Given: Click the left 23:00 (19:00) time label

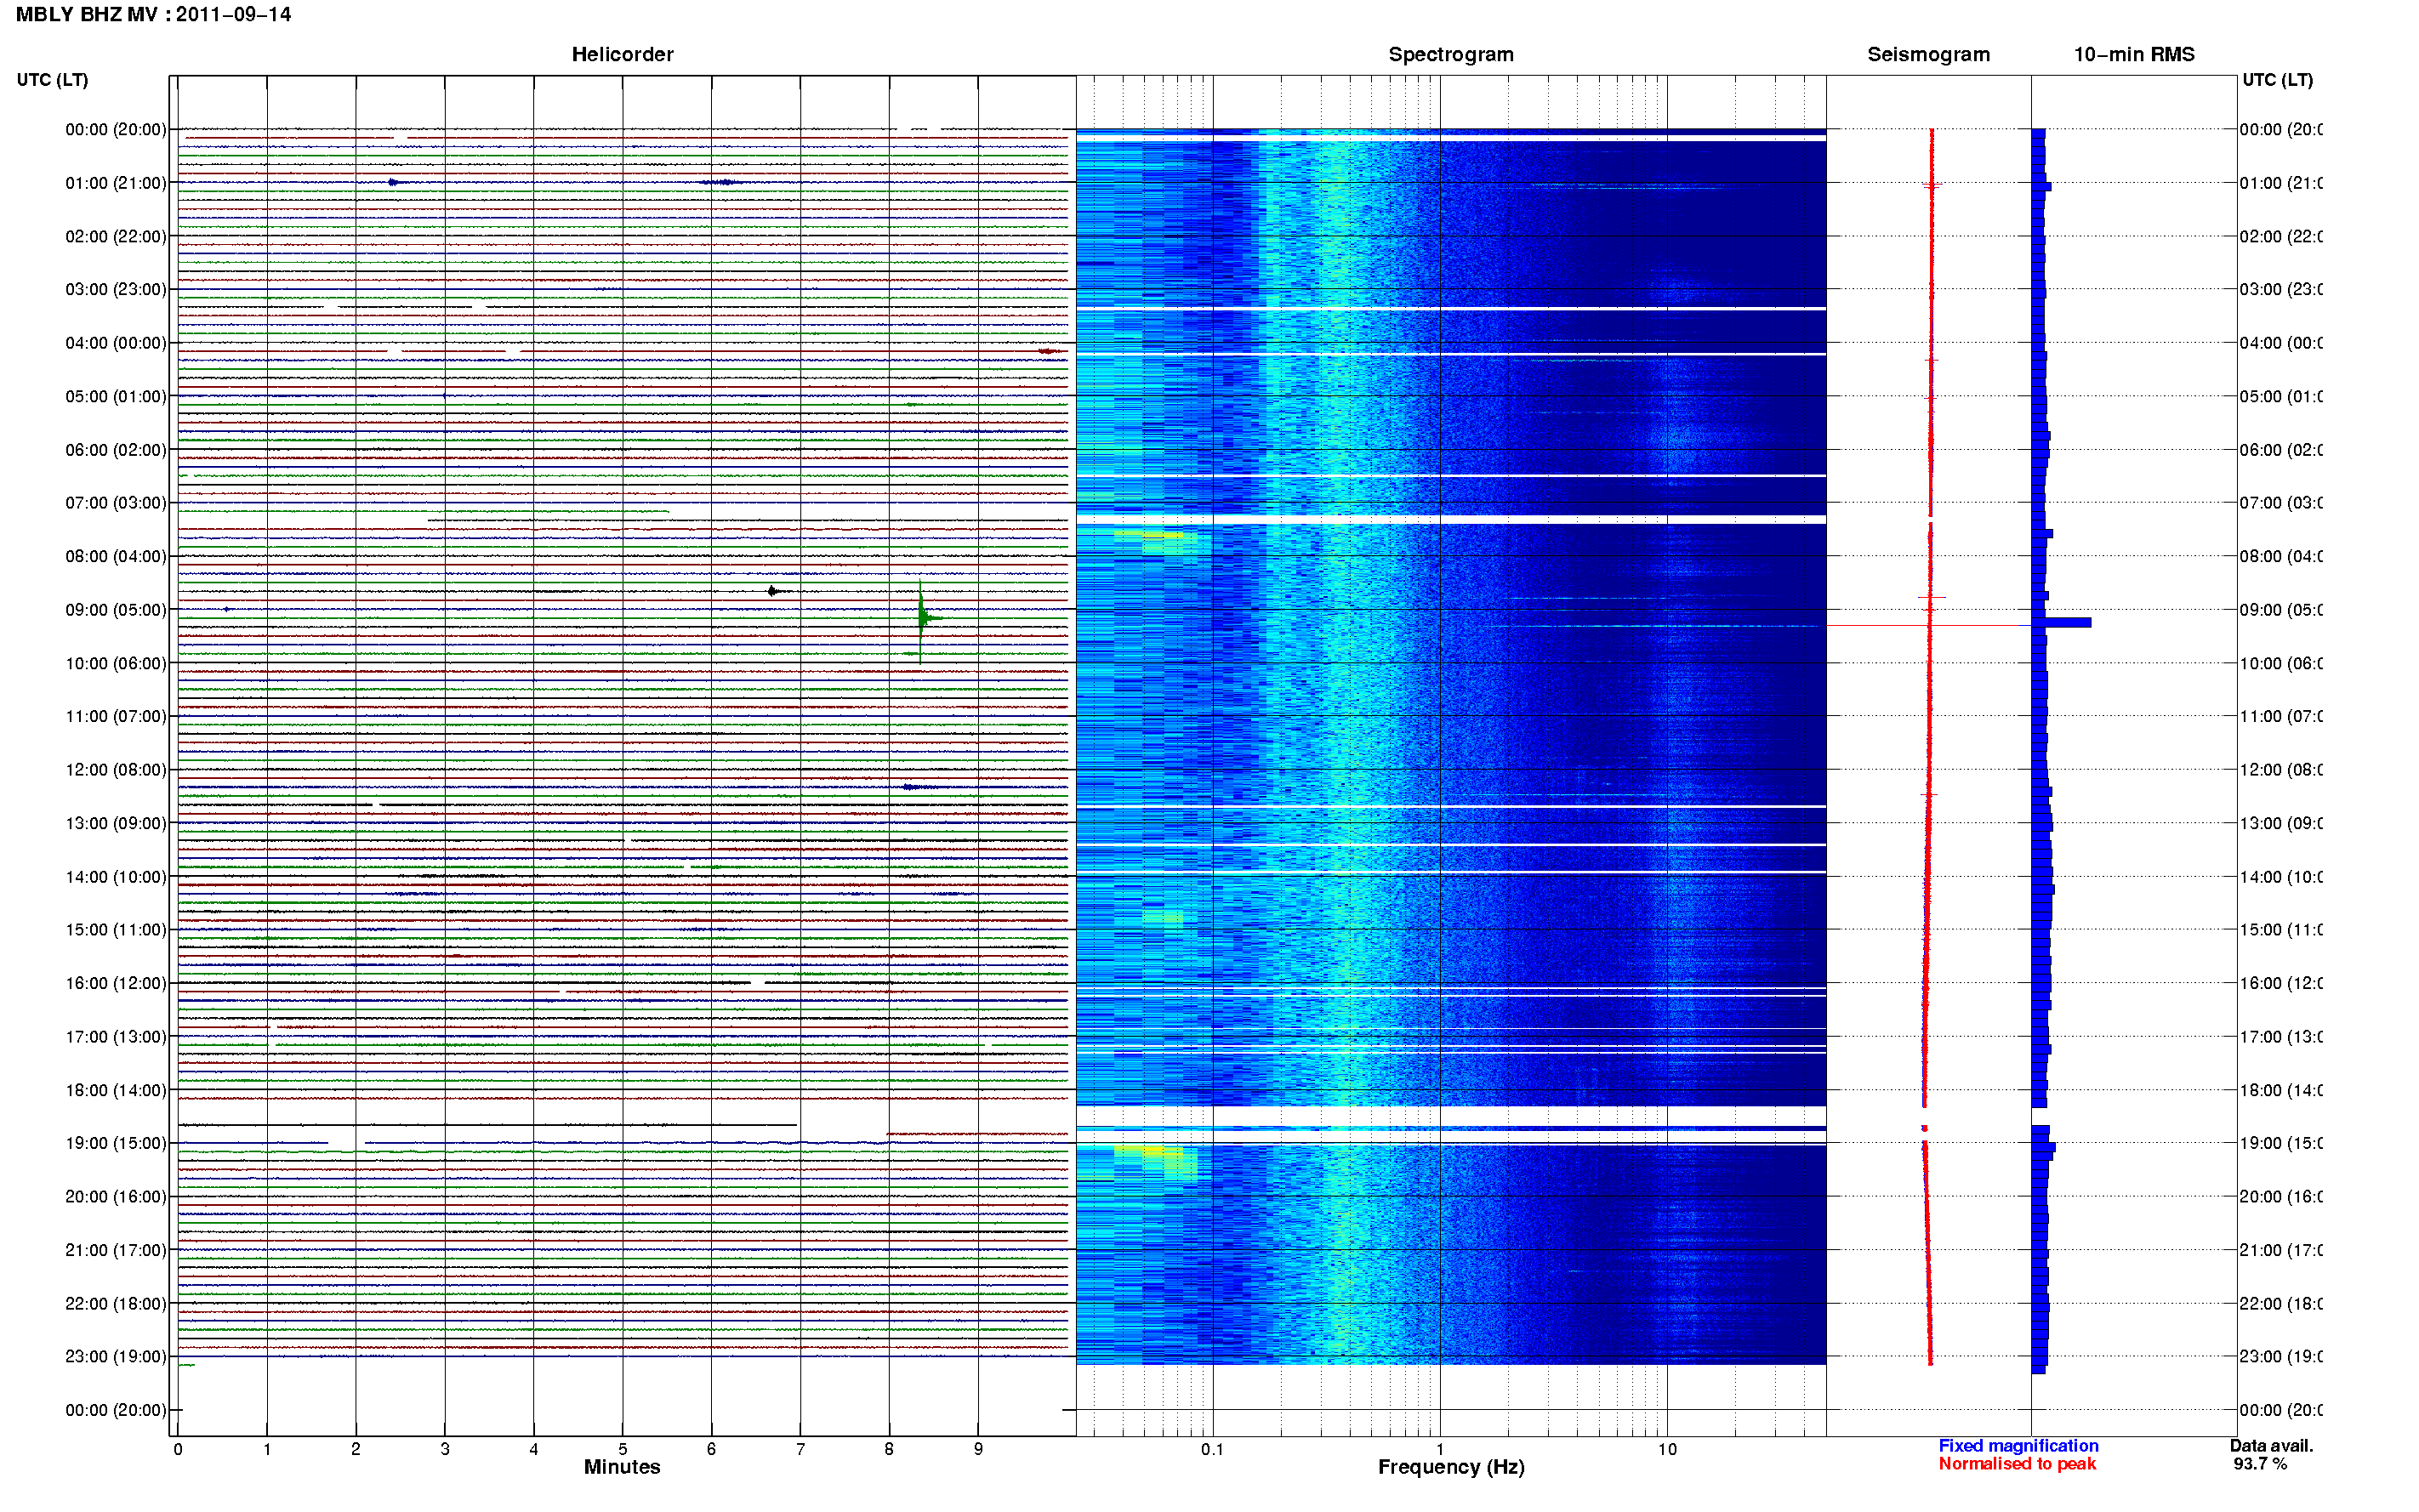Looking at the screenshot, I should (116, 1357).
